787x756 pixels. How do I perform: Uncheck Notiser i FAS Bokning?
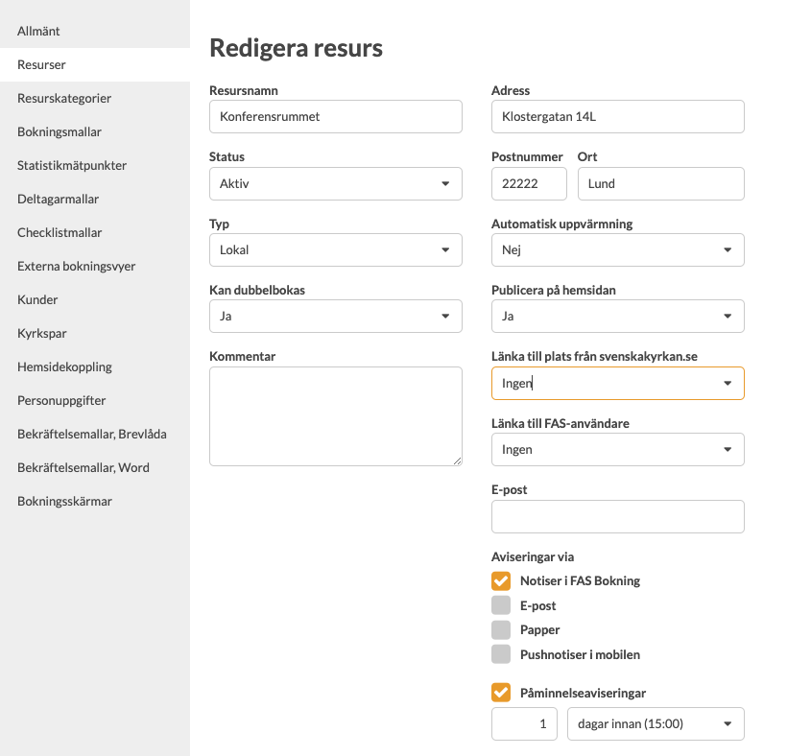pyautogui.click(x=501, y=581)
